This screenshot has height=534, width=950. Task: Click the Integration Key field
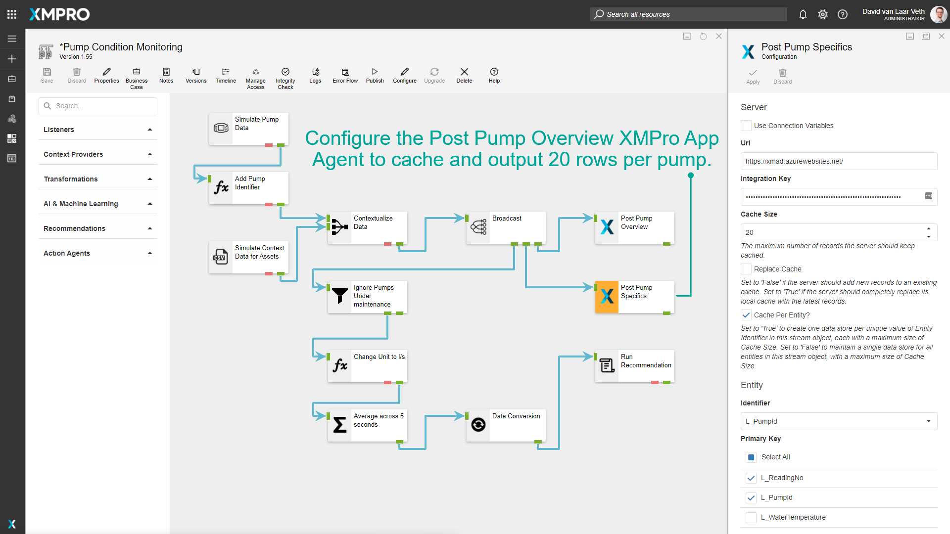[839, 196]
